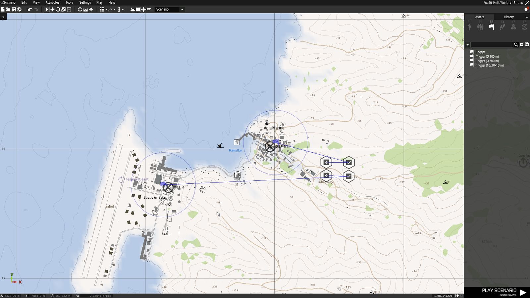The image size is (530, 298).
Task: Select the Agia Marina crossed-circle marker
Action: click(x=270, y=146)
